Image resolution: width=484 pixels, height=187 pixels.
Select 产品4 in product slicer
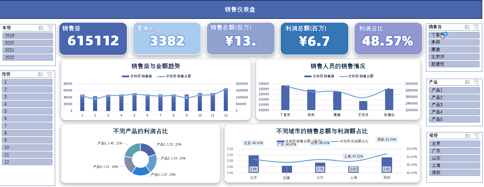455,112
